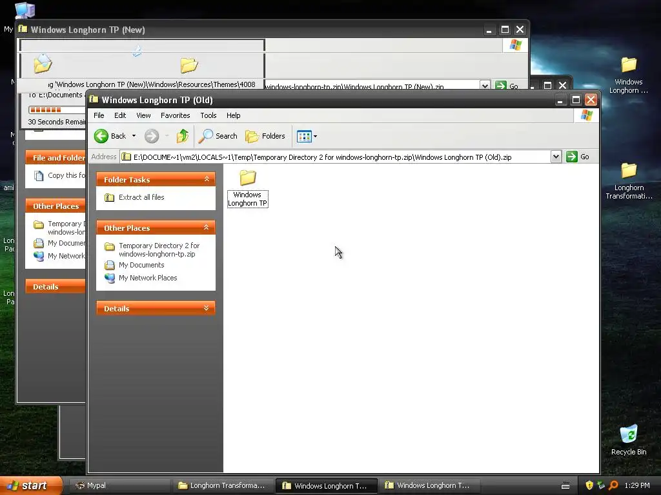Screen dimensions: 661x495
Task: Click the 1:29 PM clock
Action: 637,485
